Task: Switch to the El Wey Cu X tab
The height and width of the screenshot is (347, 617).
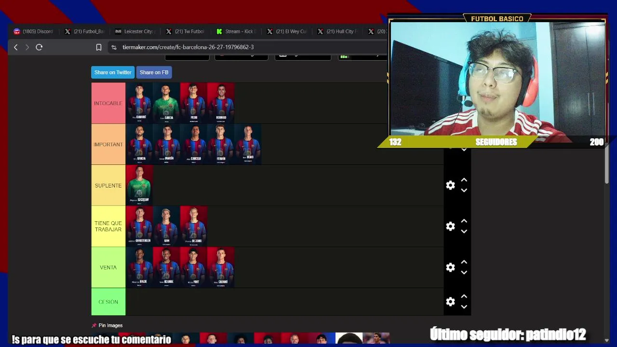Action: click(x=287, y=31)
